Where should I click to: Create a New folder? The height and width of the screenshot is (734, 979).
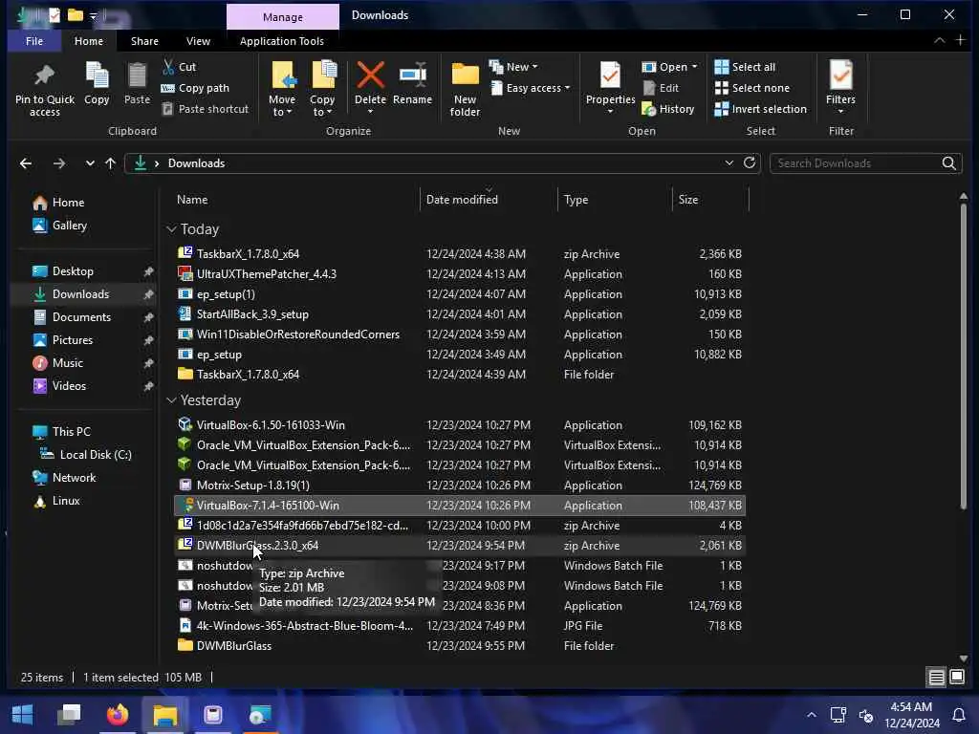coord(466,89)
